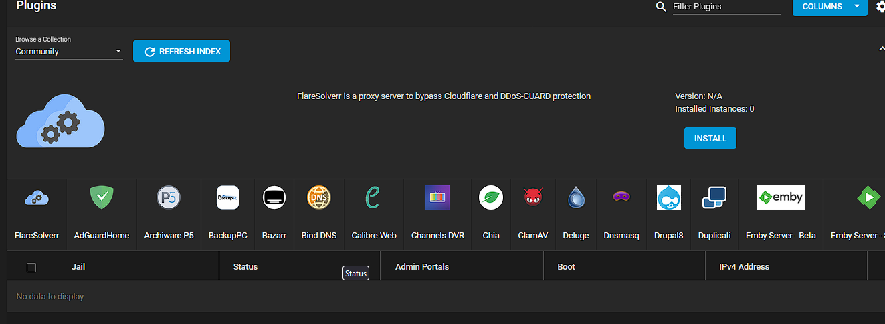Viewport: 885px width, 324px height.
Task: Open the table settings gear icon
Action: coord(880,7)
